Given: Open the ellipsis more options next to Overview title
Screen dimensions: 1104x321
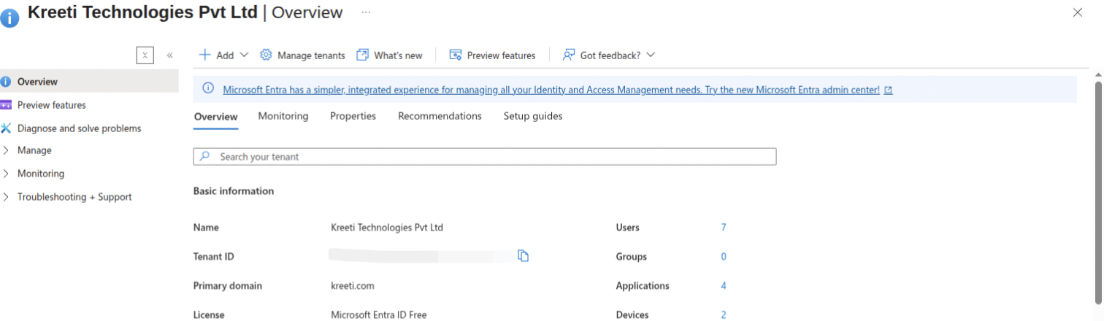Looking at the screenshot, I should point(365,12).
